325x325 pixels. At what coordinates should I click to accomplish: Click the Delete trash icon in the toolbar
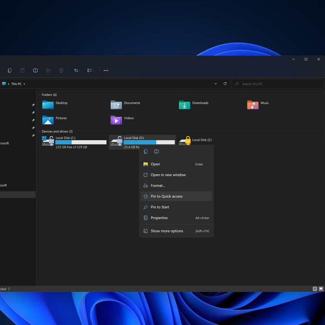pos(61,70)
